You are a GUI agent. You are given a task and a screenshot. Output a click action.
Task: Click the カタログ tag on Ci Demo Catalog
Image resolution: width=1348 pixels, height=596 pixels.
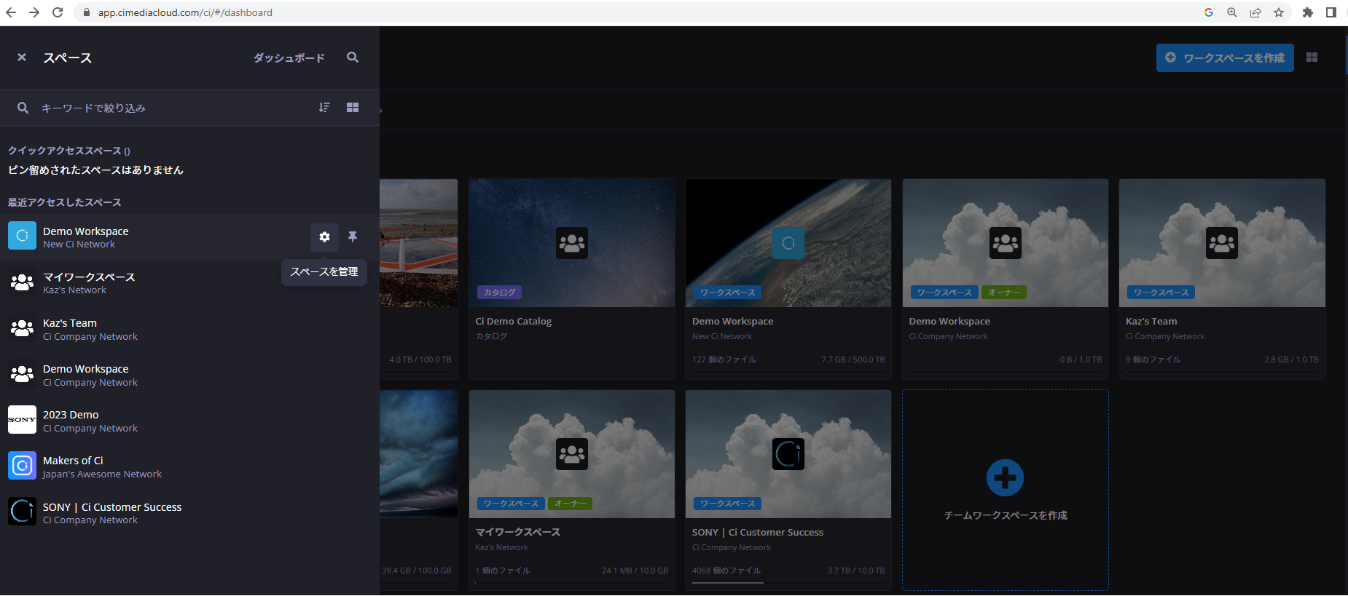point(499,293)
